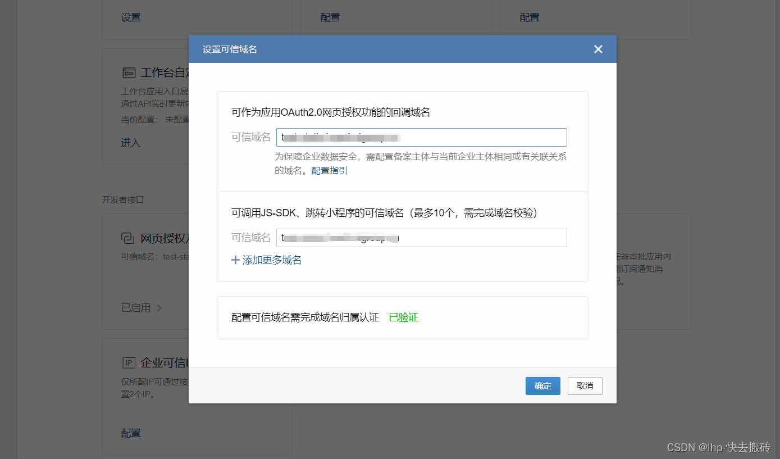
Task: Click 配置 in the top-middle background card
Action: pos(330,17)
